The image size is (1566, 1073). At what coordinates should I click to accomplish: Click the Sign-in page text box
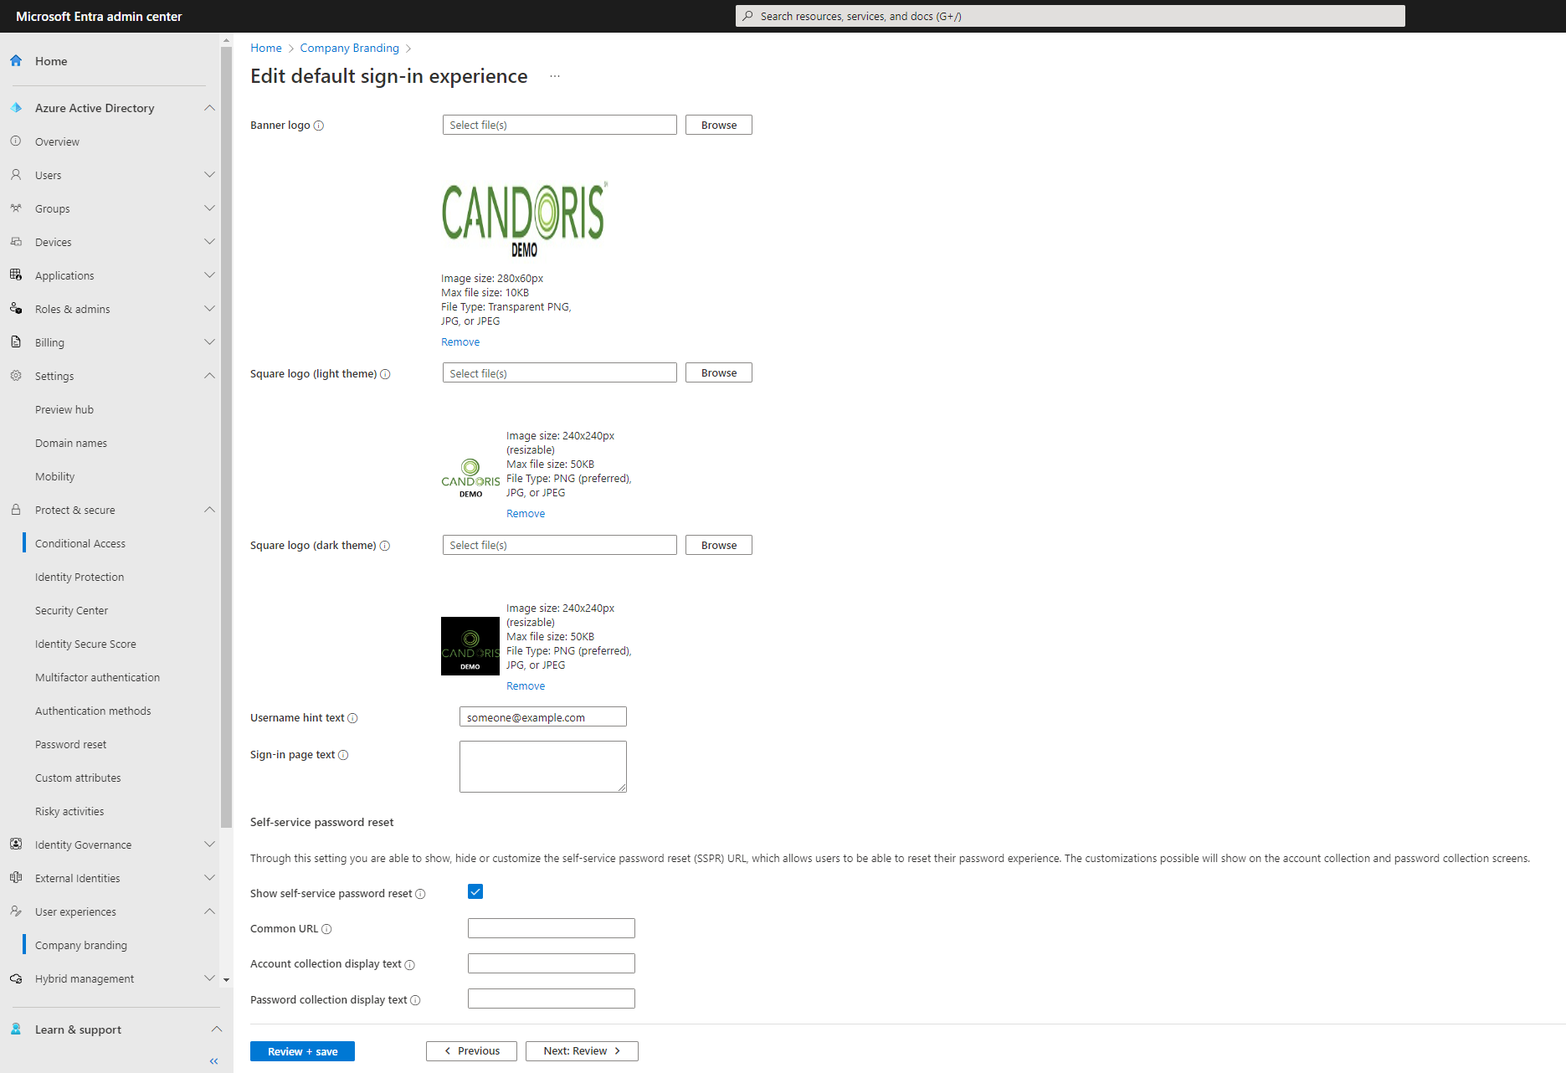click(x=542, y=766)
